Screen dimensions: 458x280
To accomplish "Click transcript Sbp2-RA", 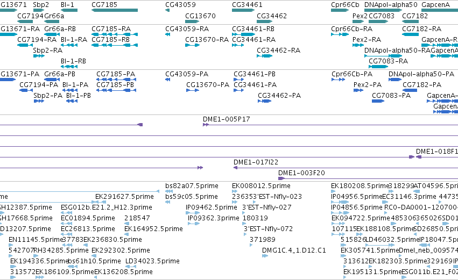I will [x=47, y=51].
